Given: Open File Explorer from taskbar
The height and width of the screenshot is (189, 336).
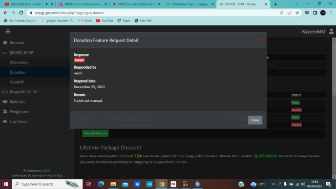Looking at the screenshot, I should pyautogui.click(x=113, y=184).
